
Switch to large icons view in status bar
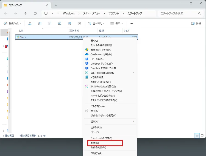(202, 135)
